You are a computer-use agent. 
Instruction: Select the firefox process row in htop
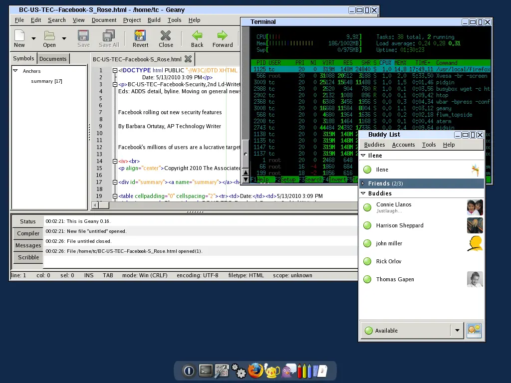(x=371, y=69)
